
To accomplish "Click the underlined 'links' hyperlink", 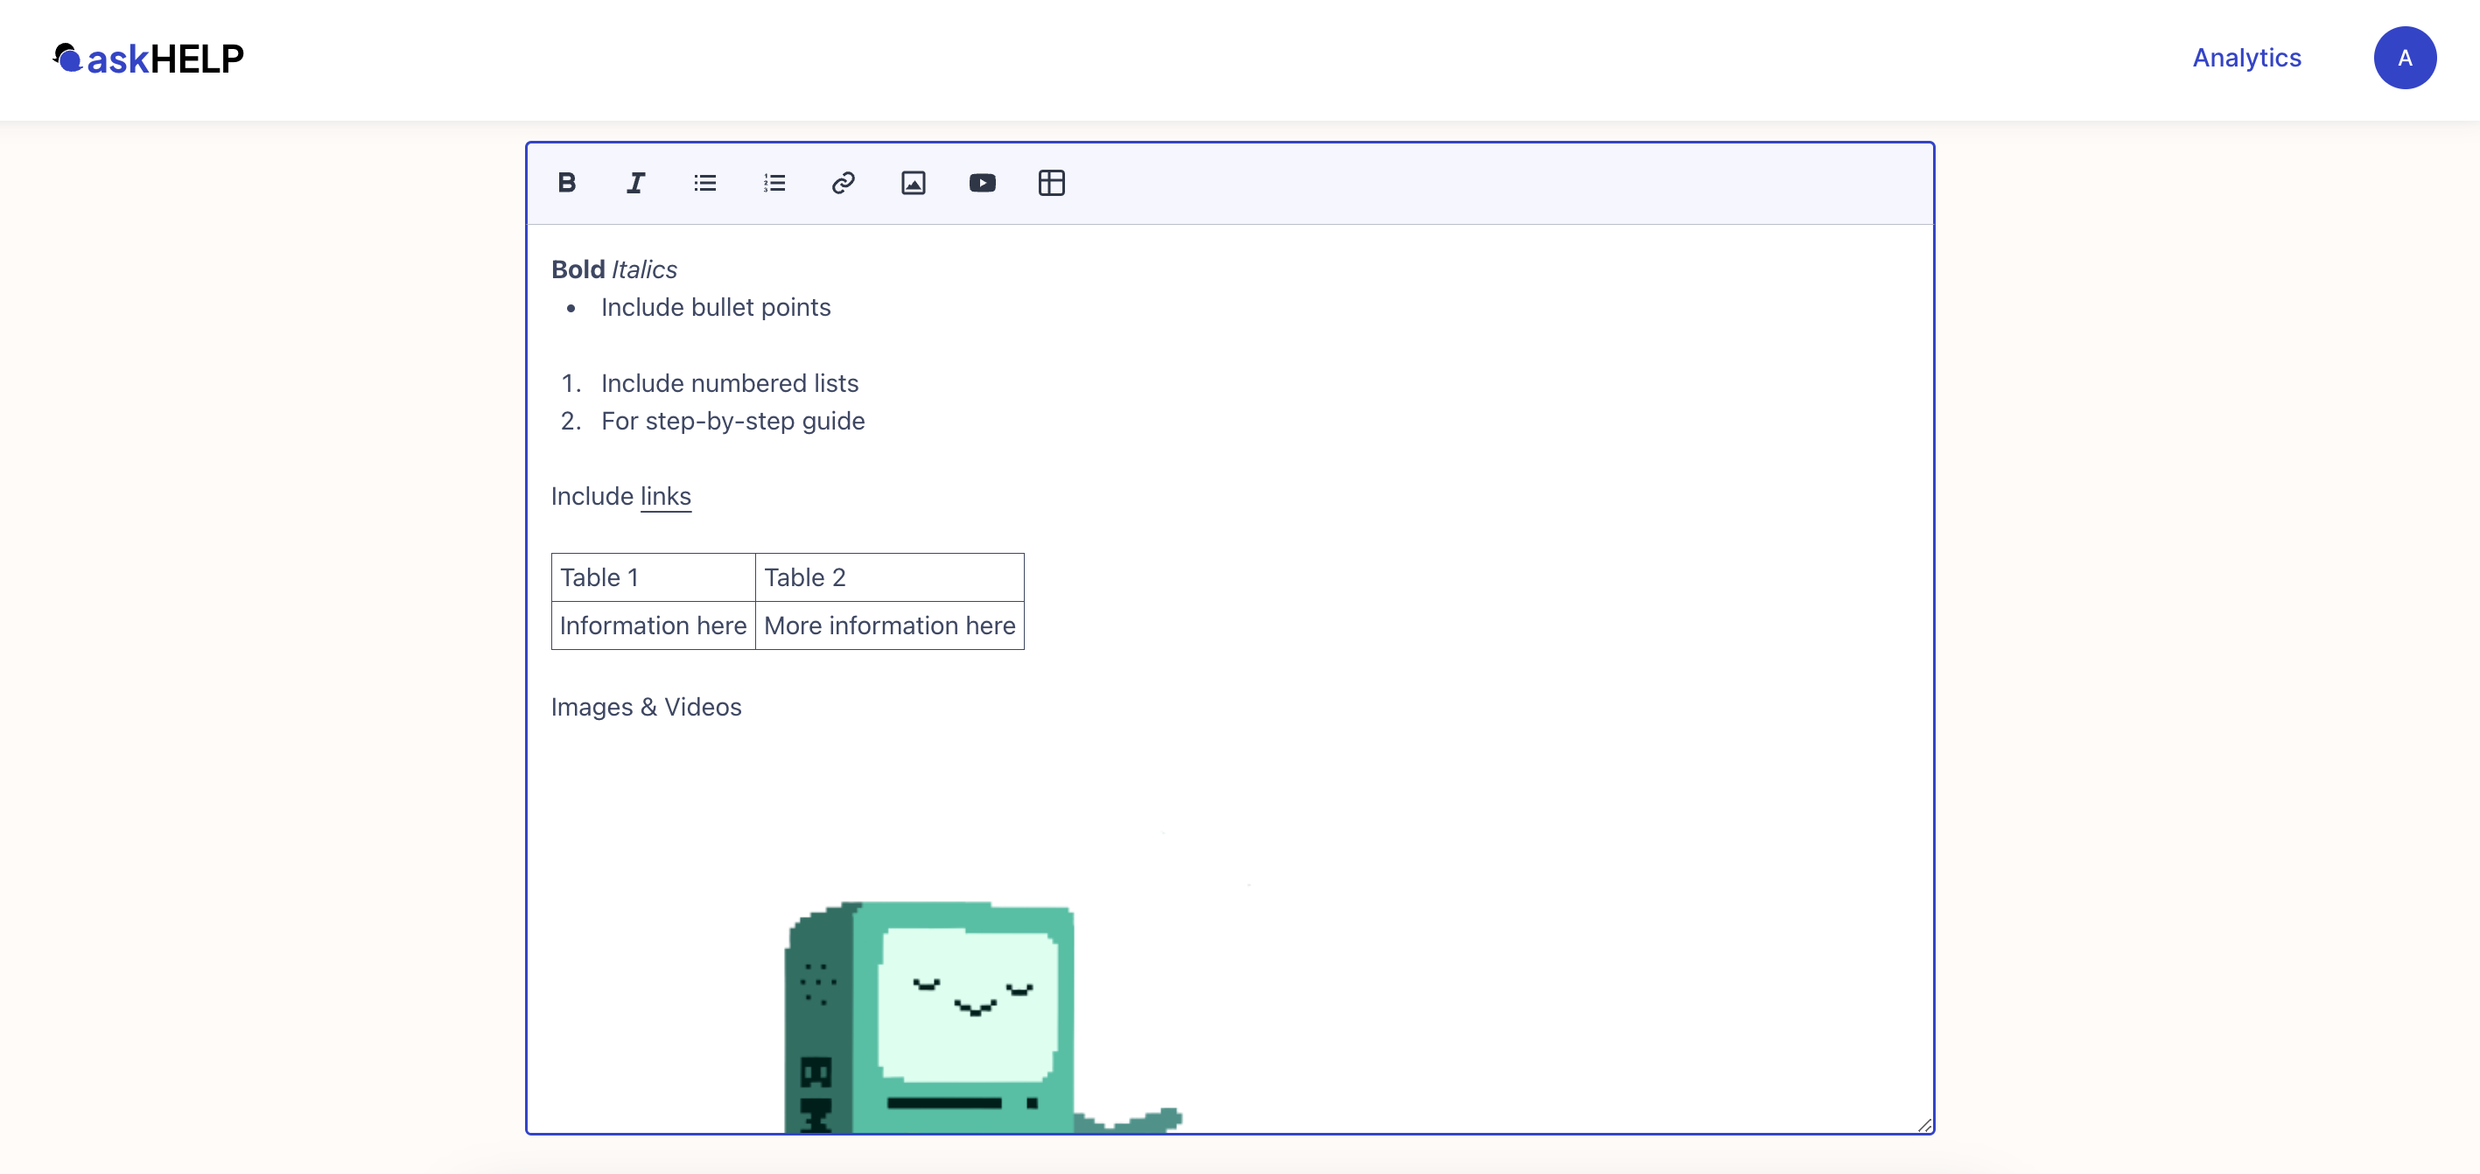I will coord(665,497).
